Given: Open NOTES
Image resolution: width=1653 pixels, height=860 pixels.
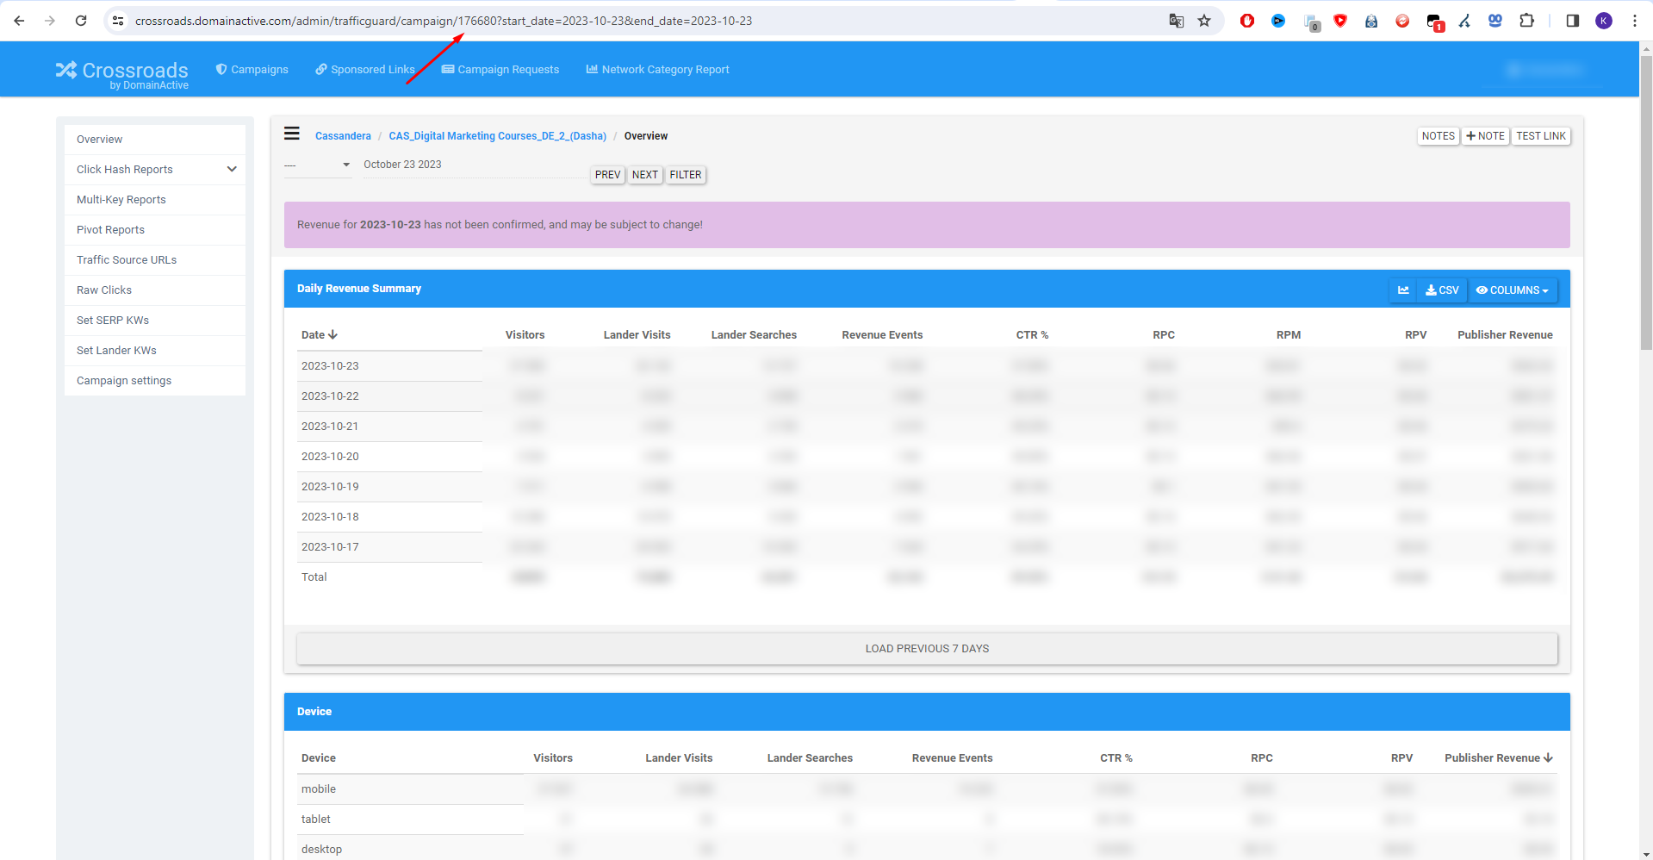Looking at the screenshot, I should click(1438, 136).
